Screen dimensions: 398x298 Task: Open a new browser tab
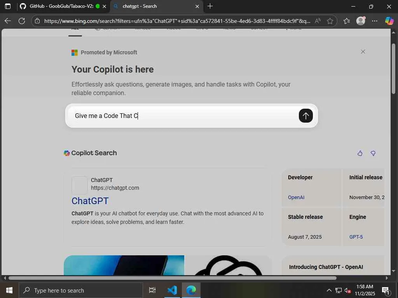pyautogui.click(x=210, y=6)
